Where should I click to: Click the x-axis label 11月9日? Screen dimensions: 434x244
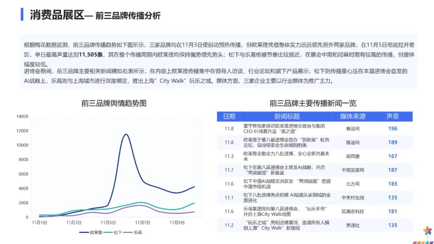[177, 222]
